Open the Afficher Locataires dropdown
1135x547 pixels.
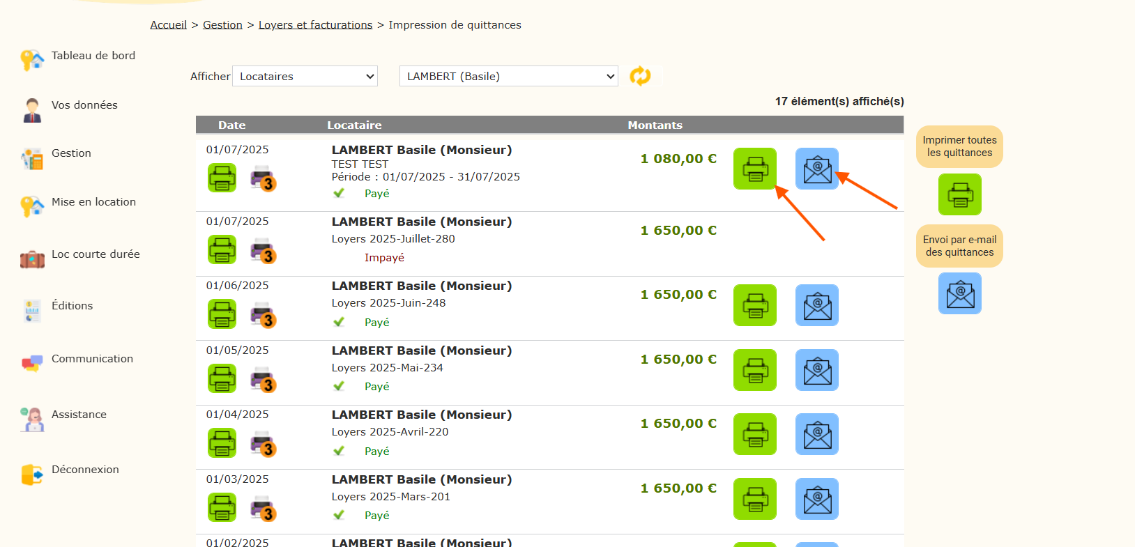coord(305,76)
